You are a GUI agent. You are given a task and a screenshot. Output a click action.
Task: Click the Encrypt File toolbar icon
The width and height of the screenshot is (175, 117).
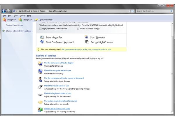4,20
